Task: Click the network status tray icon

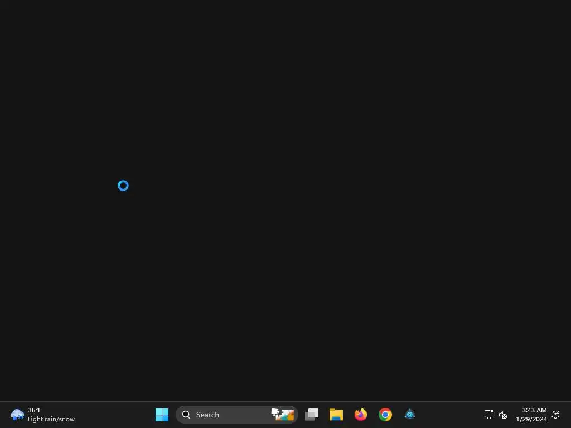Action: coord(488,415)
